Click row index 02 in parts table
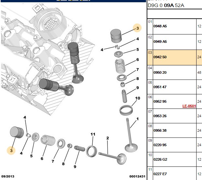The height and width of the screenshot is (180, 202). click(x=150, y=37)
